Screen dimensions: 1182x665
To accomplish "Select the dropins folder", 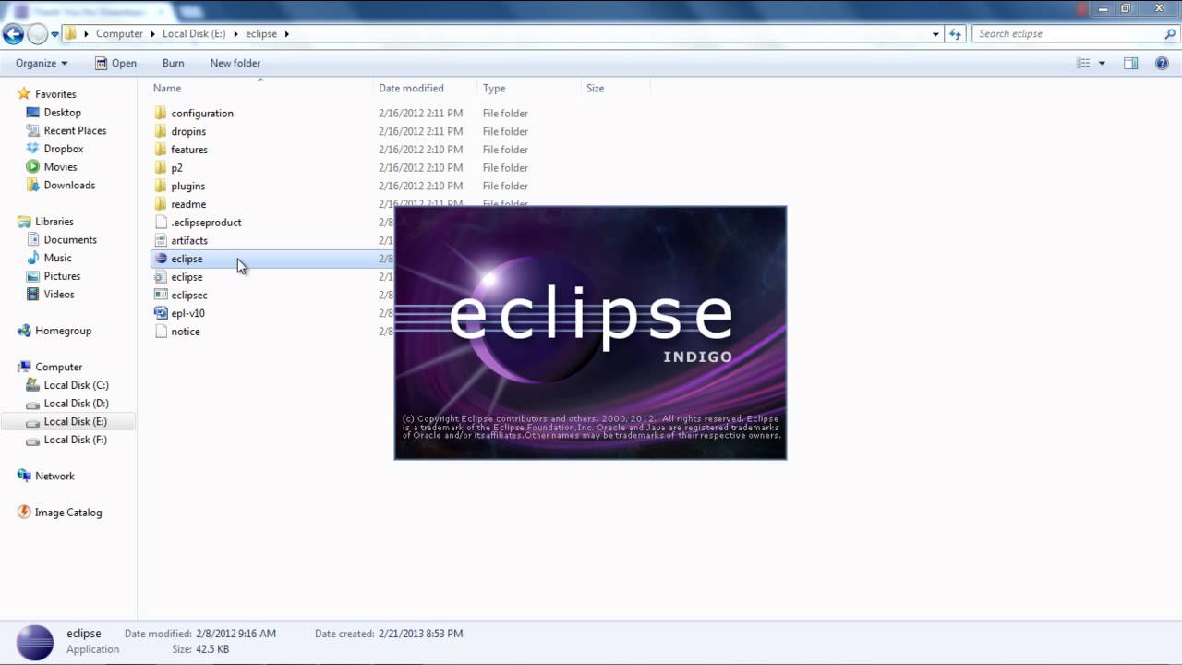I will 188,131.
